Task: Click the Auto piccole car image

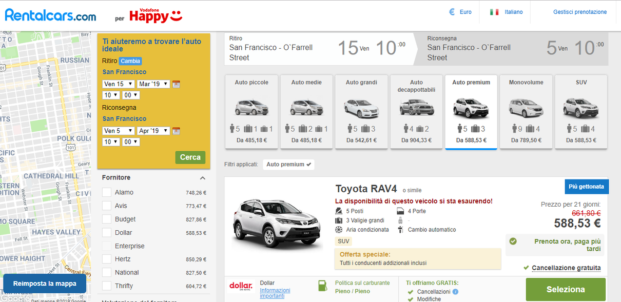Action: [x=251, y=107]
